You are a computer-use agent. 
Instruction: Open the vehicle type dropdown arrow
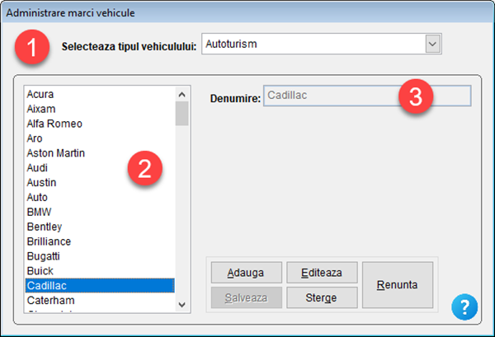coord(432,44)
